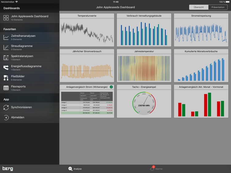Click the Synchronisieren refresh icon
The image size is (231, 173).
[x=6, y=107]
